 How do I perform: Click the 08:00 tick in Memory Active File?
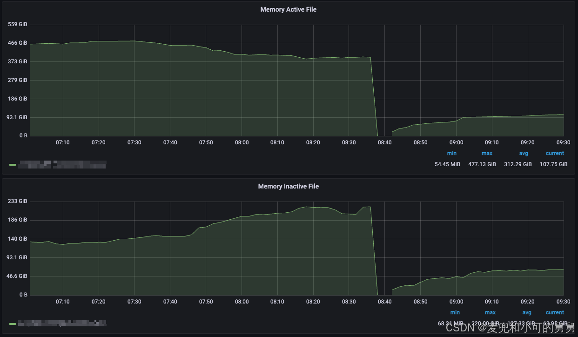242,142
